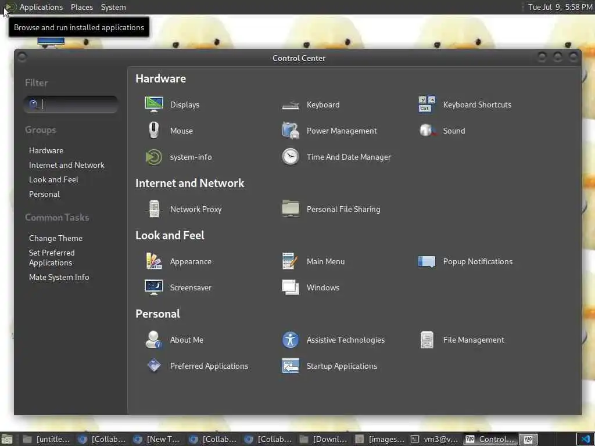Jump to Look and Feel group

(x=53, y=179)
